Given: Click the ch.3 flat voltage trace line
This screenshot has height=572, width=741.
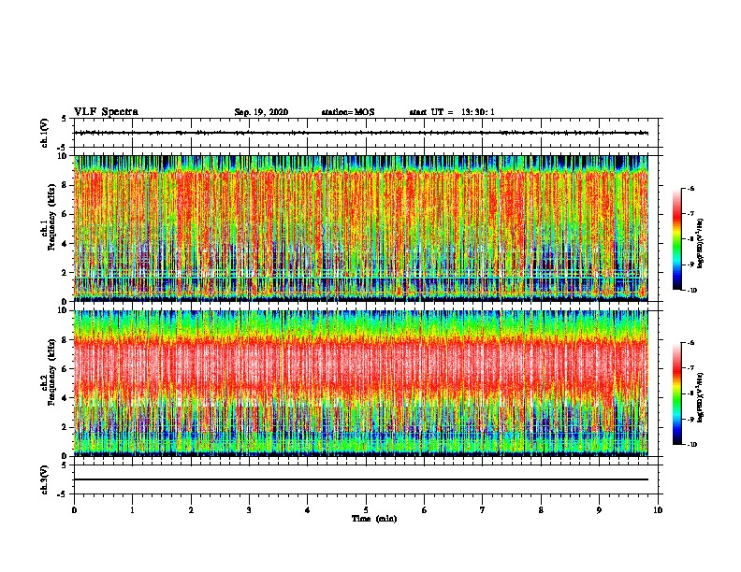Looking at the screenshot, I should pos(361,479).
